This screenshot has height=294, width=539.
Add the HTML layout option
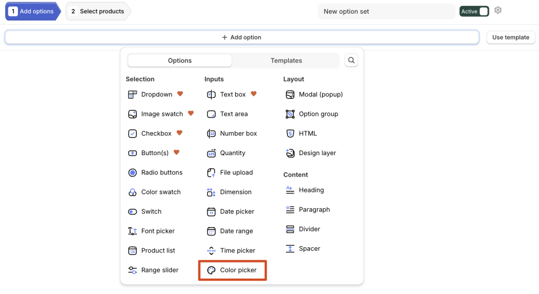(301, 133)
